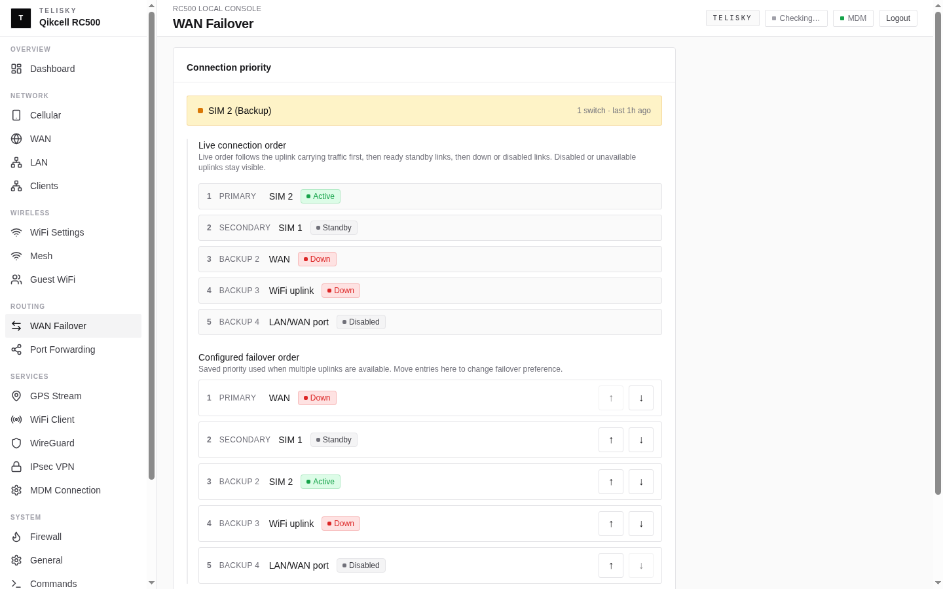Click the General gear icon
The width and height of the screenshot is (943, 589).
coord(16,560)
